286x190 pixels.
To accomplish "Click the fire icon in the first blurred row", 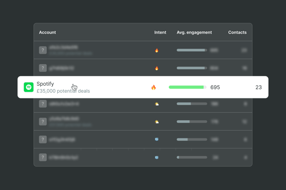I will pyautogui.click(x=157, y=50).
